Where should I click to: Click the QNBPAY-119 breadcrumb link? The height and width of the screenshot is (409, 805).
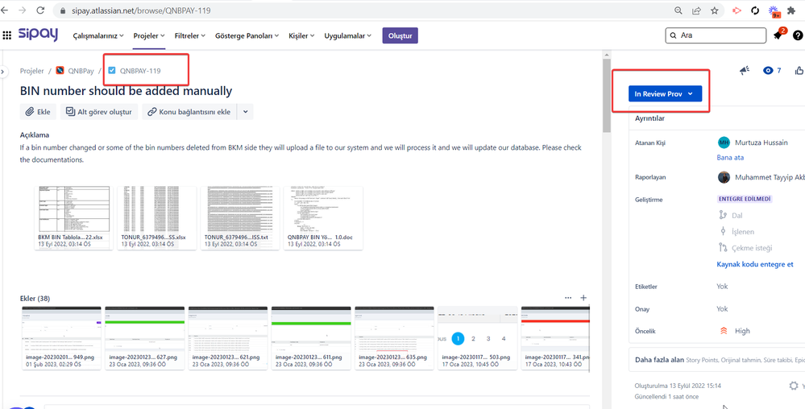140,71
